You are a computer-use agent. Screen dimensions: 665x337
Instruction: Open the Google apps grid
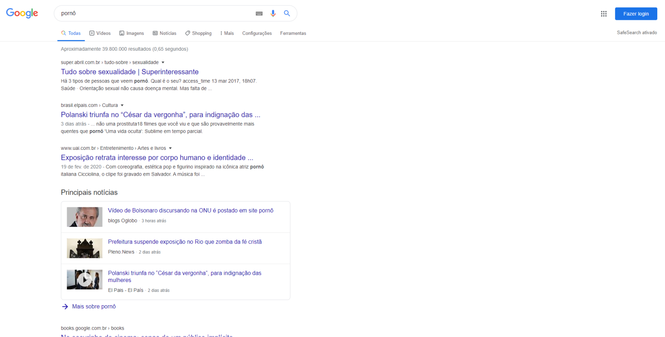point(604,14)
